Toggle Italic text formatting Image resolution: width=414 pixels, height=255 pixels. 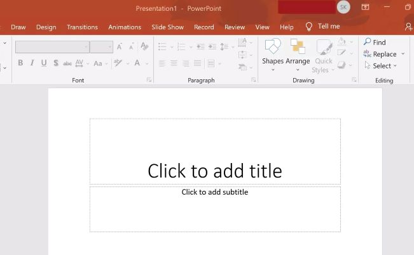[32, 63]
